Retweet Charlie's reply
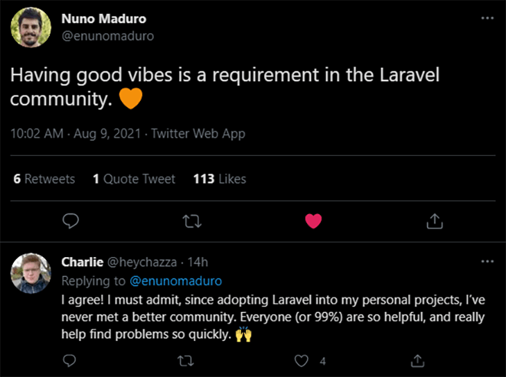 [186, 361]
